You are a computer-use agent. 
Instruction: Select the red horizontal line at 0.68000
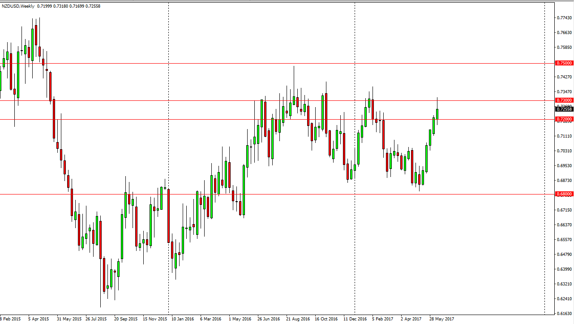click(x=269, y=194)
